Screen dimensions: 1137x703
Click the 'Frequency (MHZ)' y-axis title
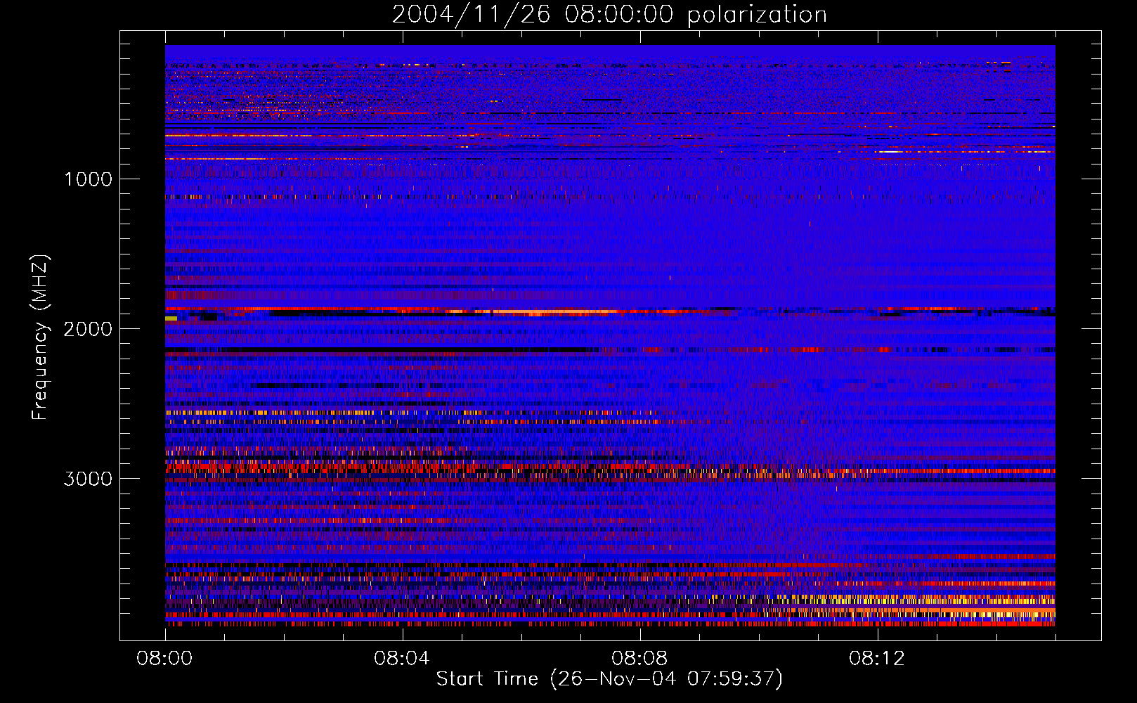click(40, 337)
